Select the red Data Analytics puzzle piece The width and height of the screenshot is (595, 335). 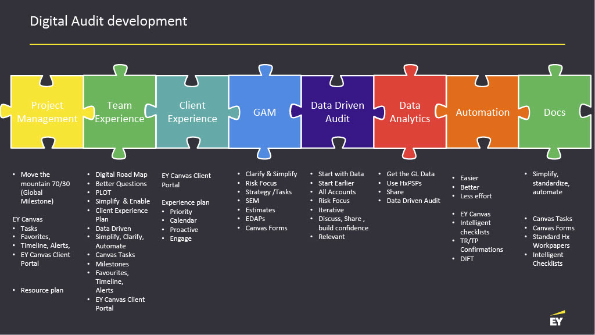pyautogui.click(x=410, y=112)
